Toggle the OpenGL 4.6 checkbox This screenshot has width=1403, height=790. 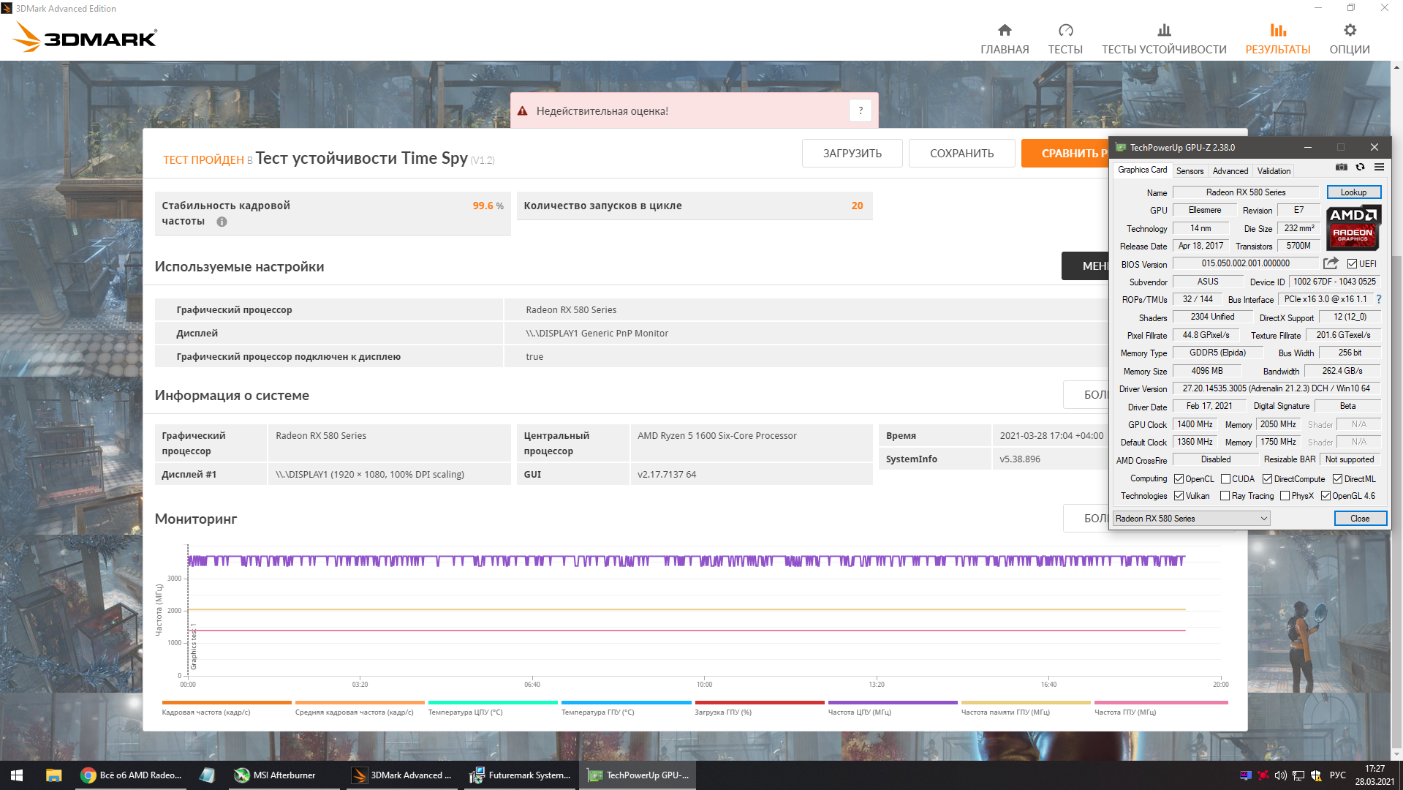click(1326, 496)
